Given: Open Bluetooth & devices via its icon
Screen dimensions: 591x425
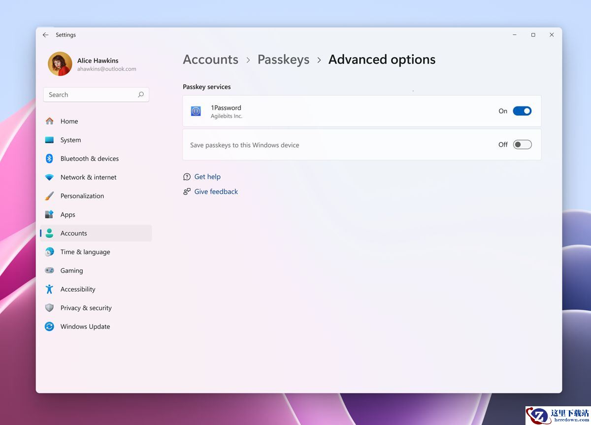Looking at the screenshot, I should 49,159.
